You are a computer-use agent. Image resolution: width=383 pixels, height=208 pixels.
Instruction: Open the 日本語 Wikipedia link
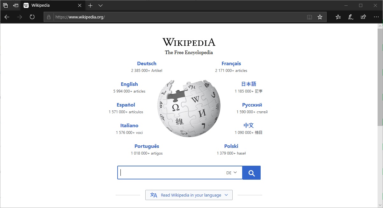(x=249, y=84)
